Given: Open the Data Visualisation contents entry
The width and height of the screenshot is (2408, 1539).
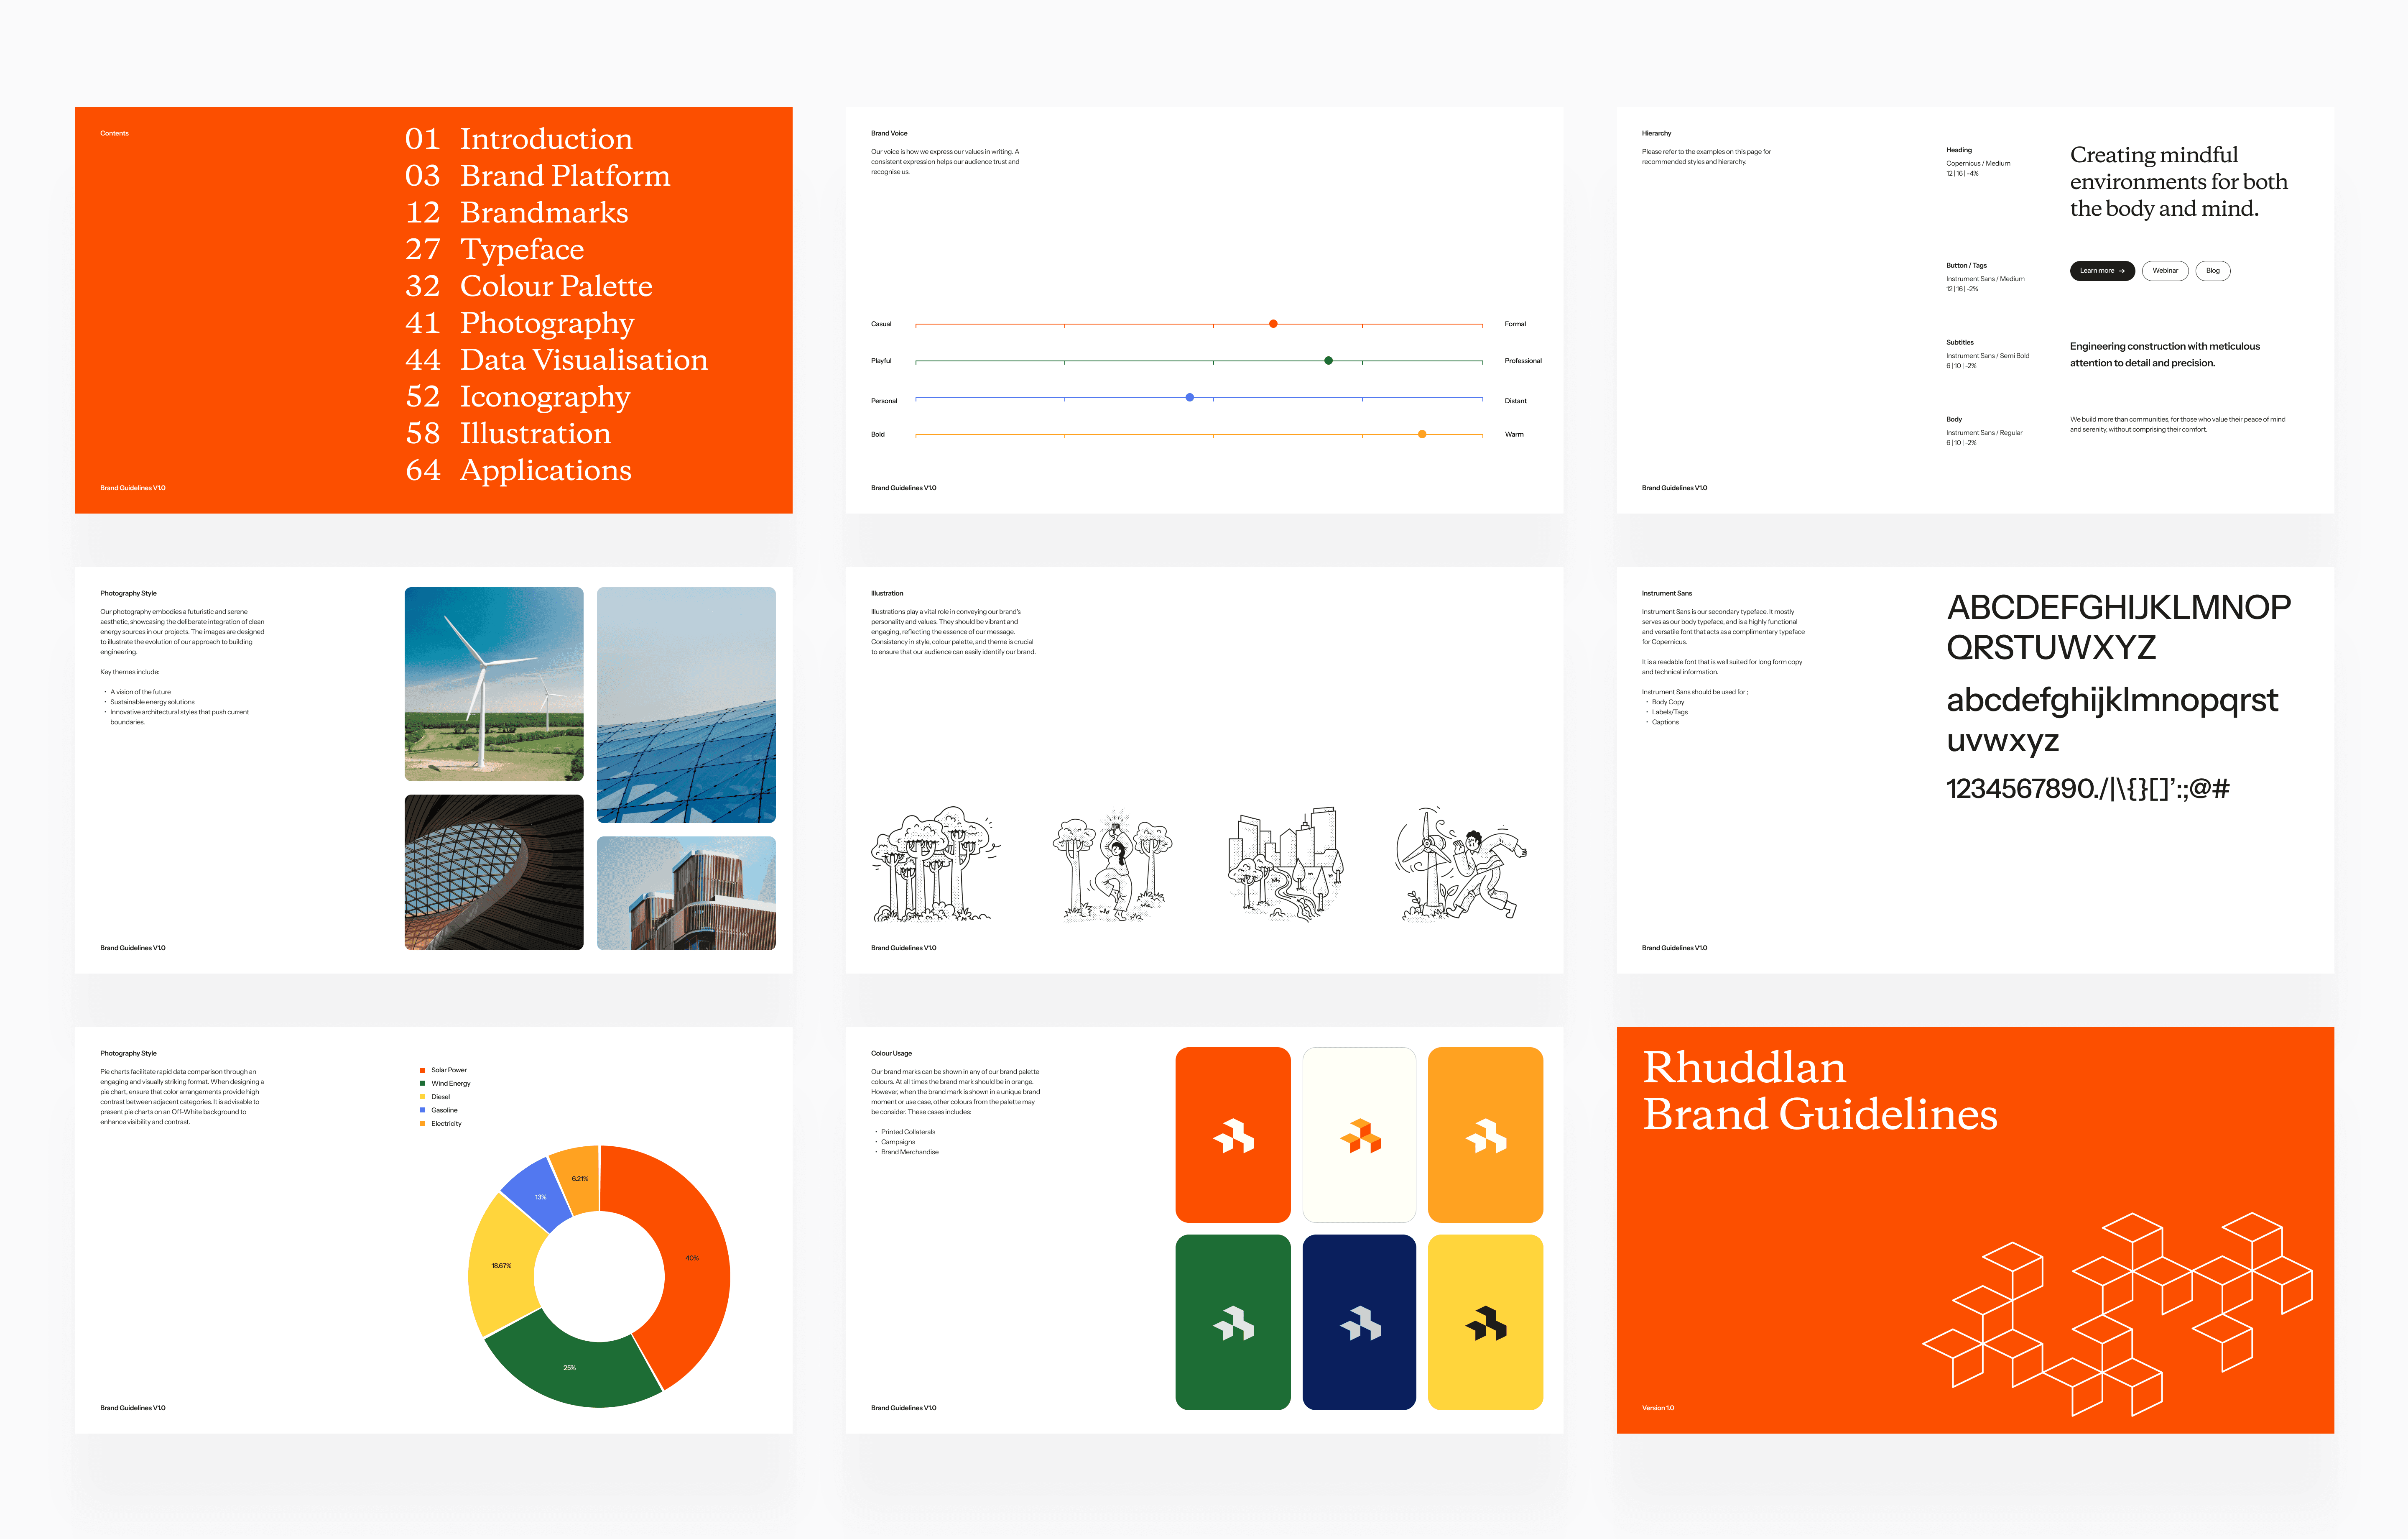Looking at the screenshot, I should click(583, 360).
